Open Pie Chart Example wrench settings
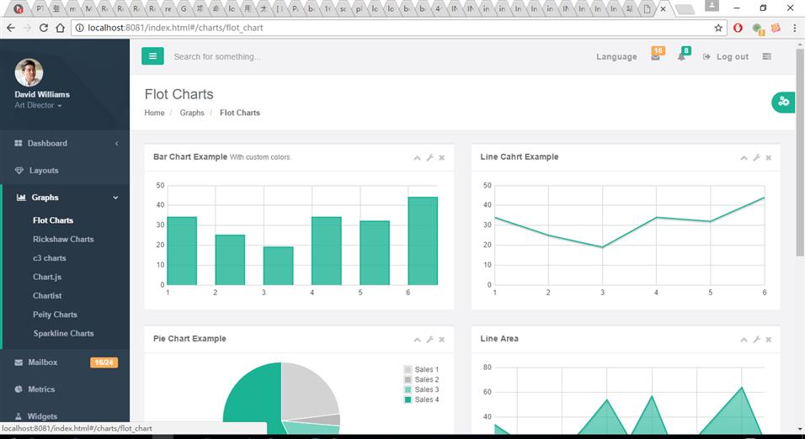805x439 pixels. [429, 339]
